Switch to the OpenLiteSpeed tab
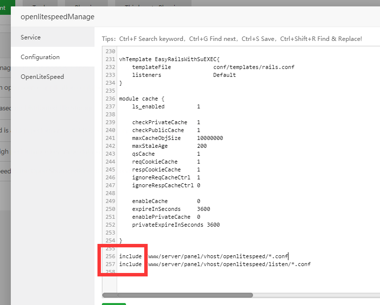 pos(53,77)
